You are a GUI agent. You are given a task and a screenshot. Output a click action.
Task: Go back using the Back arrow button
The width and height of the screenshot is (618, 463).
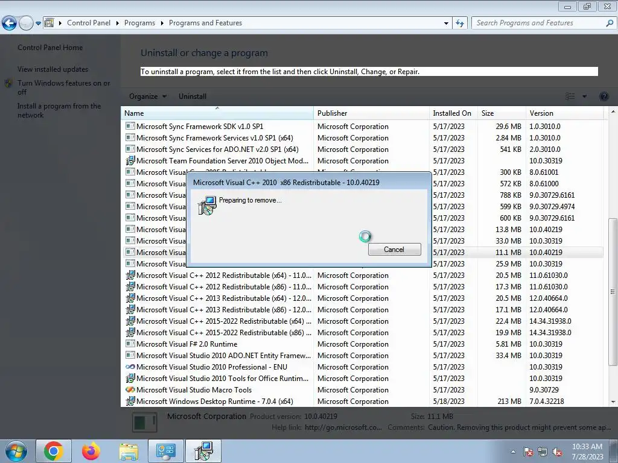tap(10, 24)
